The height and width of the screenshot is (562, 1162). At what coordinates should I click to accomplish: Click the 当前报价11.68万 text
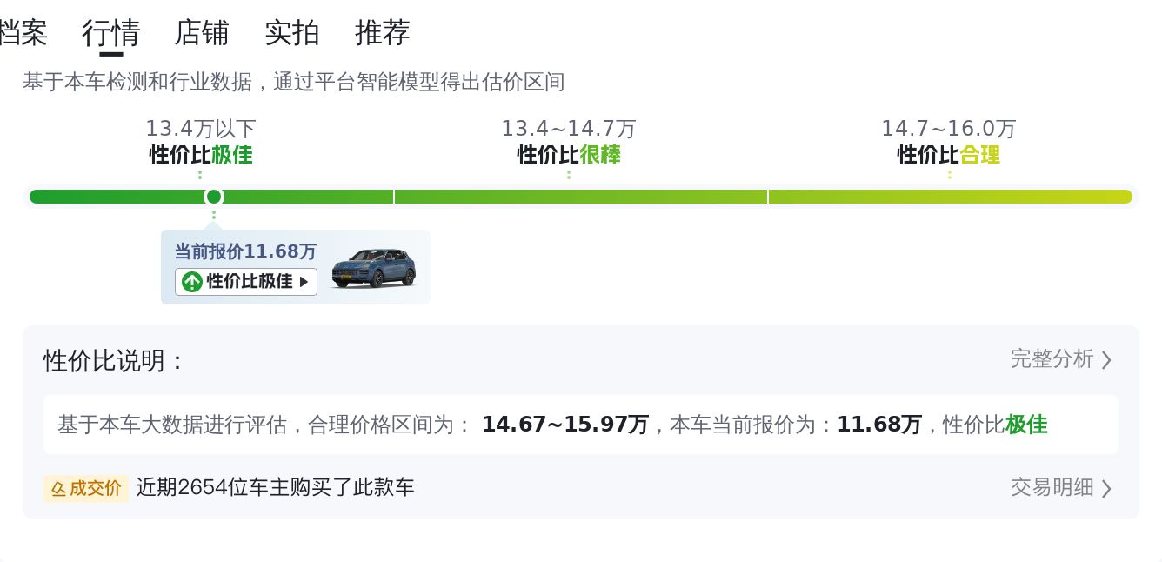click(246, 251)
